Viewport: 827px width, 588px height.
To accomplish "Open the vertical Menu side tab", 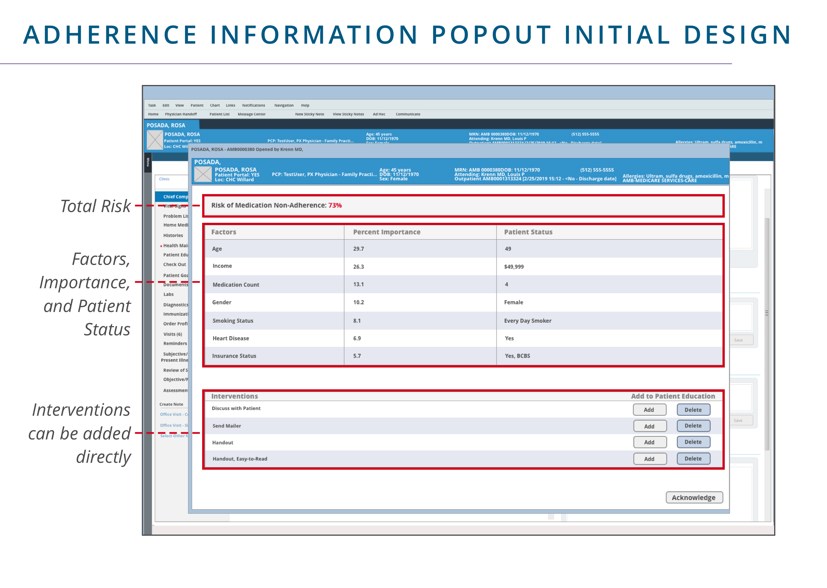I will click(148, 162).
